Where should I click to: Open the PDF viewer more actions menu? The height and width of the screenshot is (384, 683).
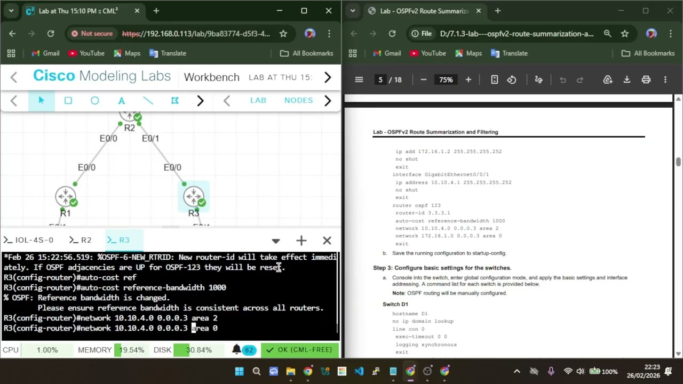pos(665,80)
